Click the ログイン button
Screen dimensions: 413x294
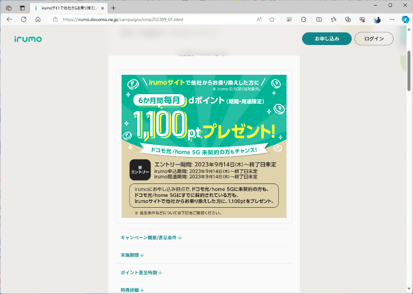pyautogui.click(x=373, y=38)
